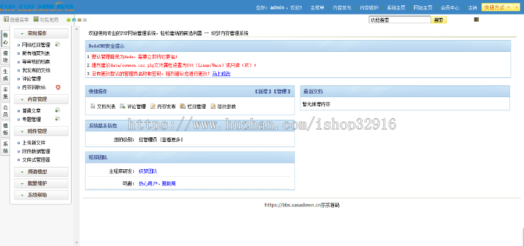The width and height of the screenshot is (524, 246).
Task: Click into the 功能搜索 search field
Action: [x=399, y=20]
